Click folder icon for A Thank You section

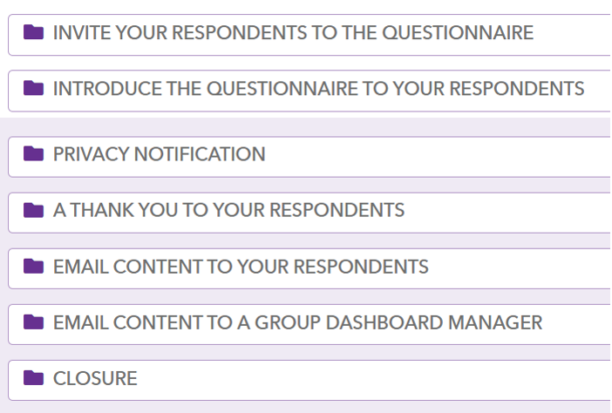pyautogui.click(x=33, y=210)
